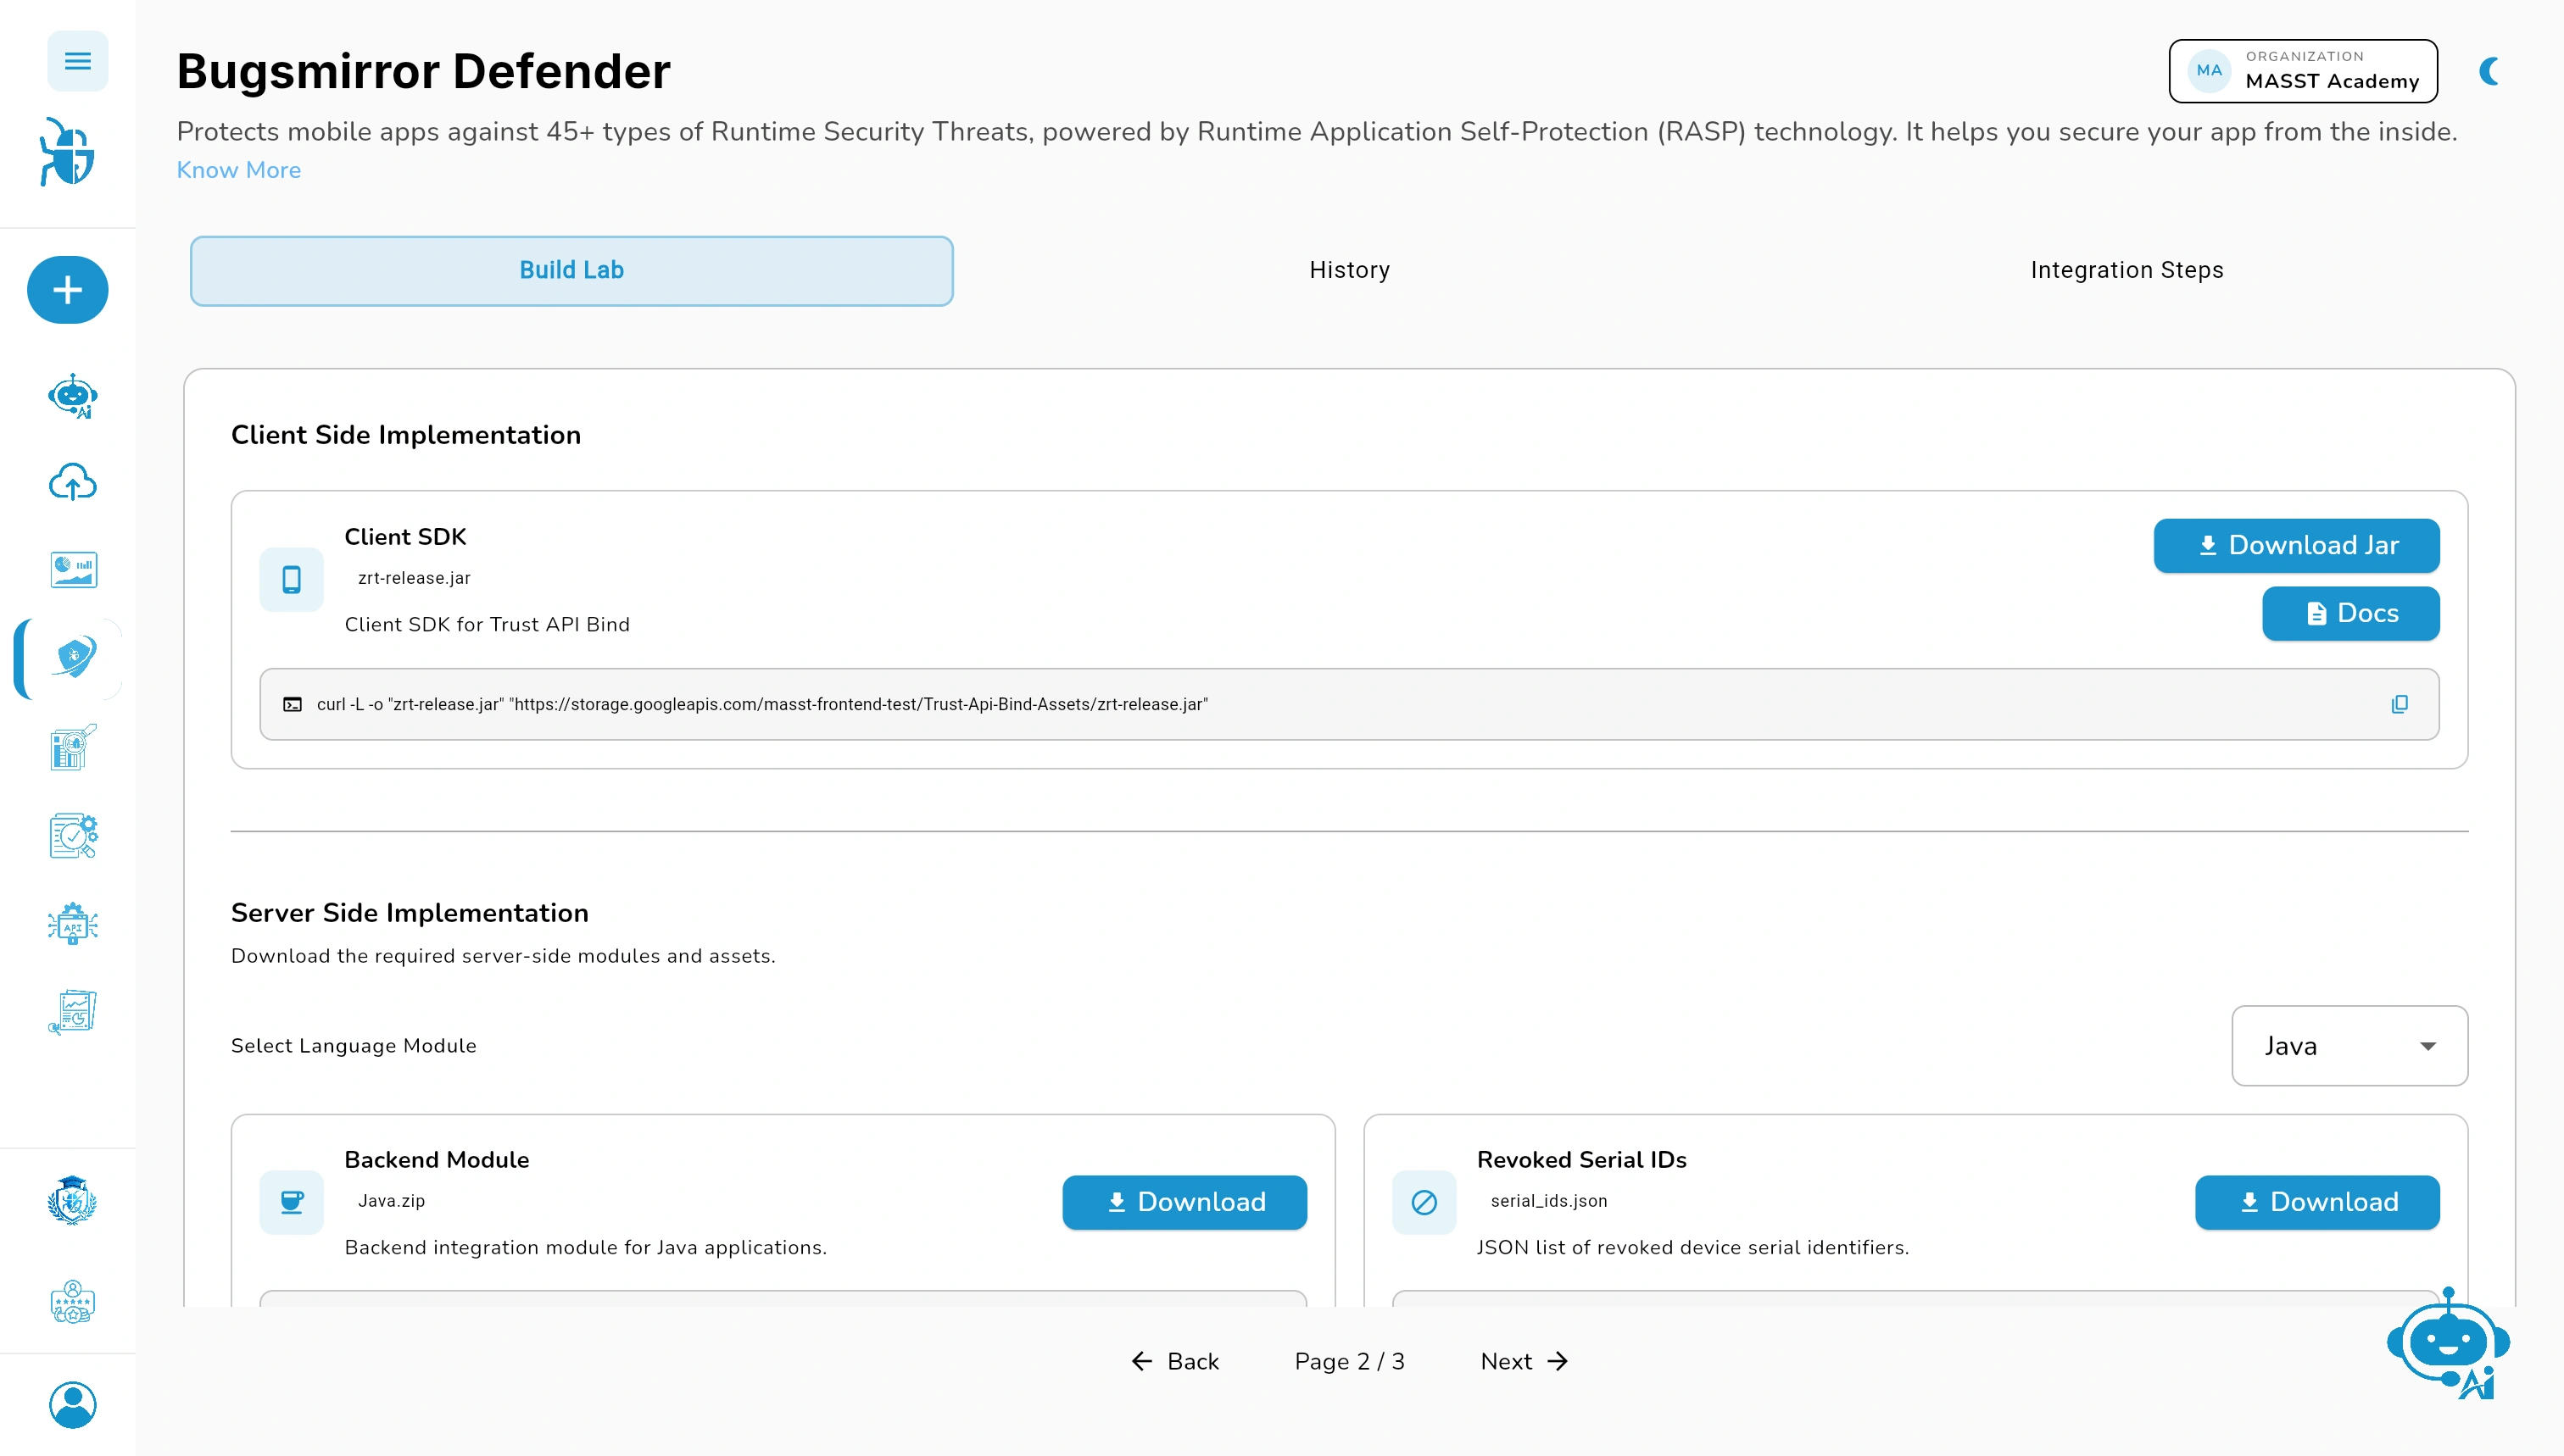2564x1456 pixels.
Task: Click the Revoked Serial IDs block icon
Action: [x=1424, y=1202]
